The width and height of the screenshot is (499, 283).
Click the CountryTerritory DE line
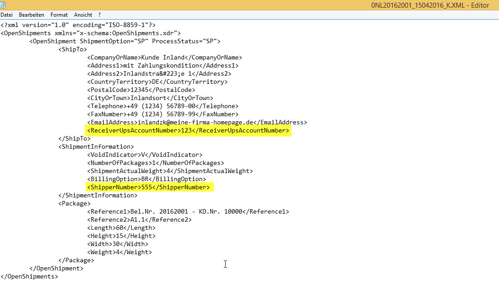click(x=157, y=82)
